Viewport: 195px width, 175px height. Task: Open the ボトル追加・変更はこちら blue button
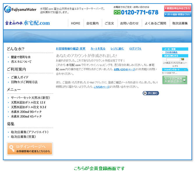point(178,15)
